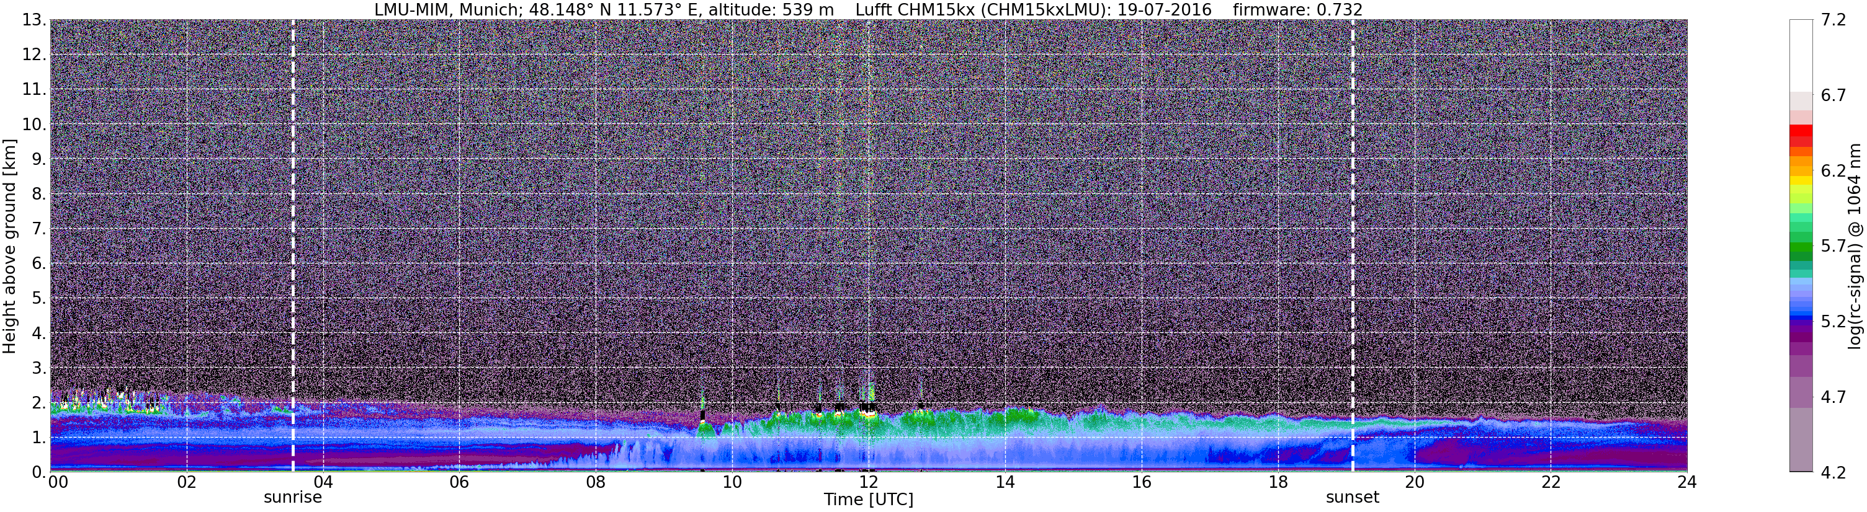Pick the white top section of the colorbar
Viewport: 1867px width, 512px height.
click(x=1801, y=55)
